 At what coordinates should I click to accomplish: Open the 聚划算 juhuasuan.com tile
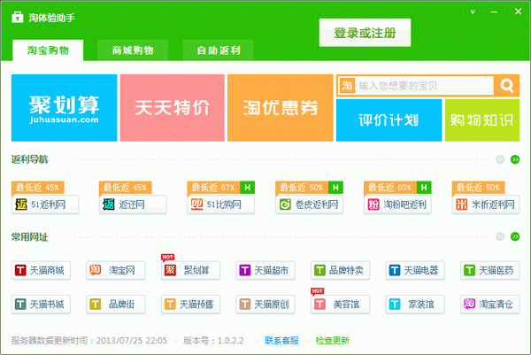coord(64,108)
